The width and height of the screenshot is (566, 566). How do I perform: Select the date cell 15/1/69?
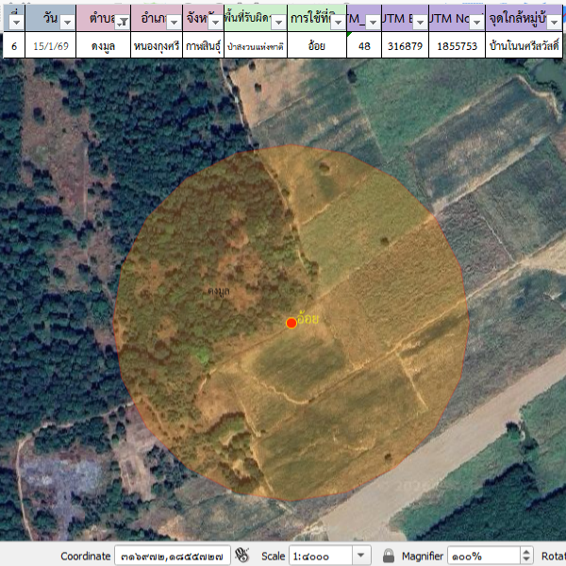(50, 45)
